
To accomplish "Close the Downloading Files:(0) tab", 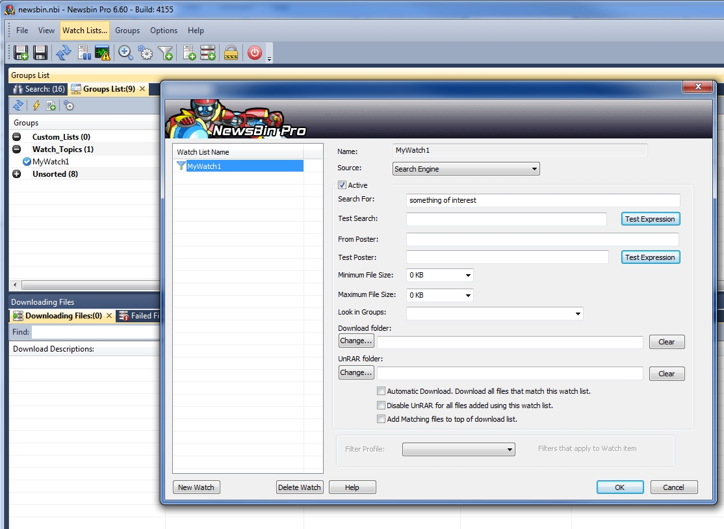I will 109,316.
